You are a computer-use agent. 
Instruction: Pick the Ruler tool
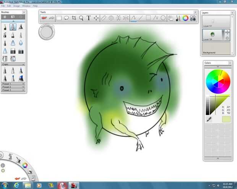104,18
